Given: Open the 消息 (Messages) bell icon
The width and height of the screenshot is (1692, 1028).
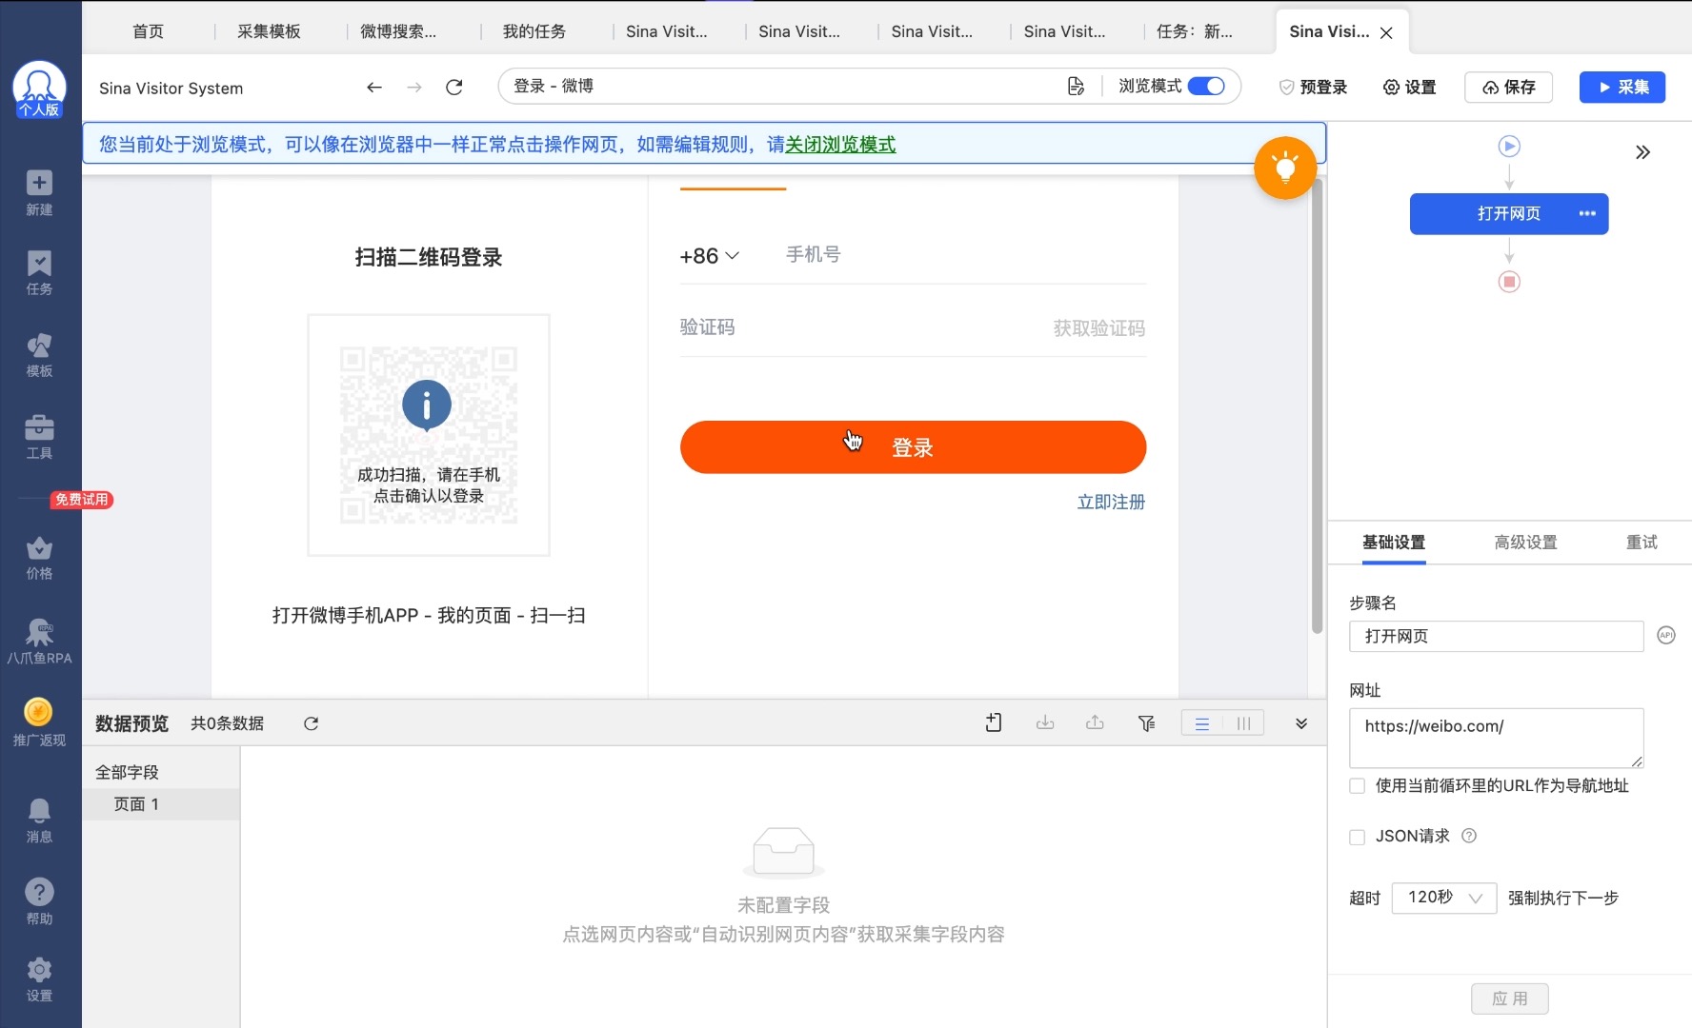Looking at the screenshot, I should point(39,820).
